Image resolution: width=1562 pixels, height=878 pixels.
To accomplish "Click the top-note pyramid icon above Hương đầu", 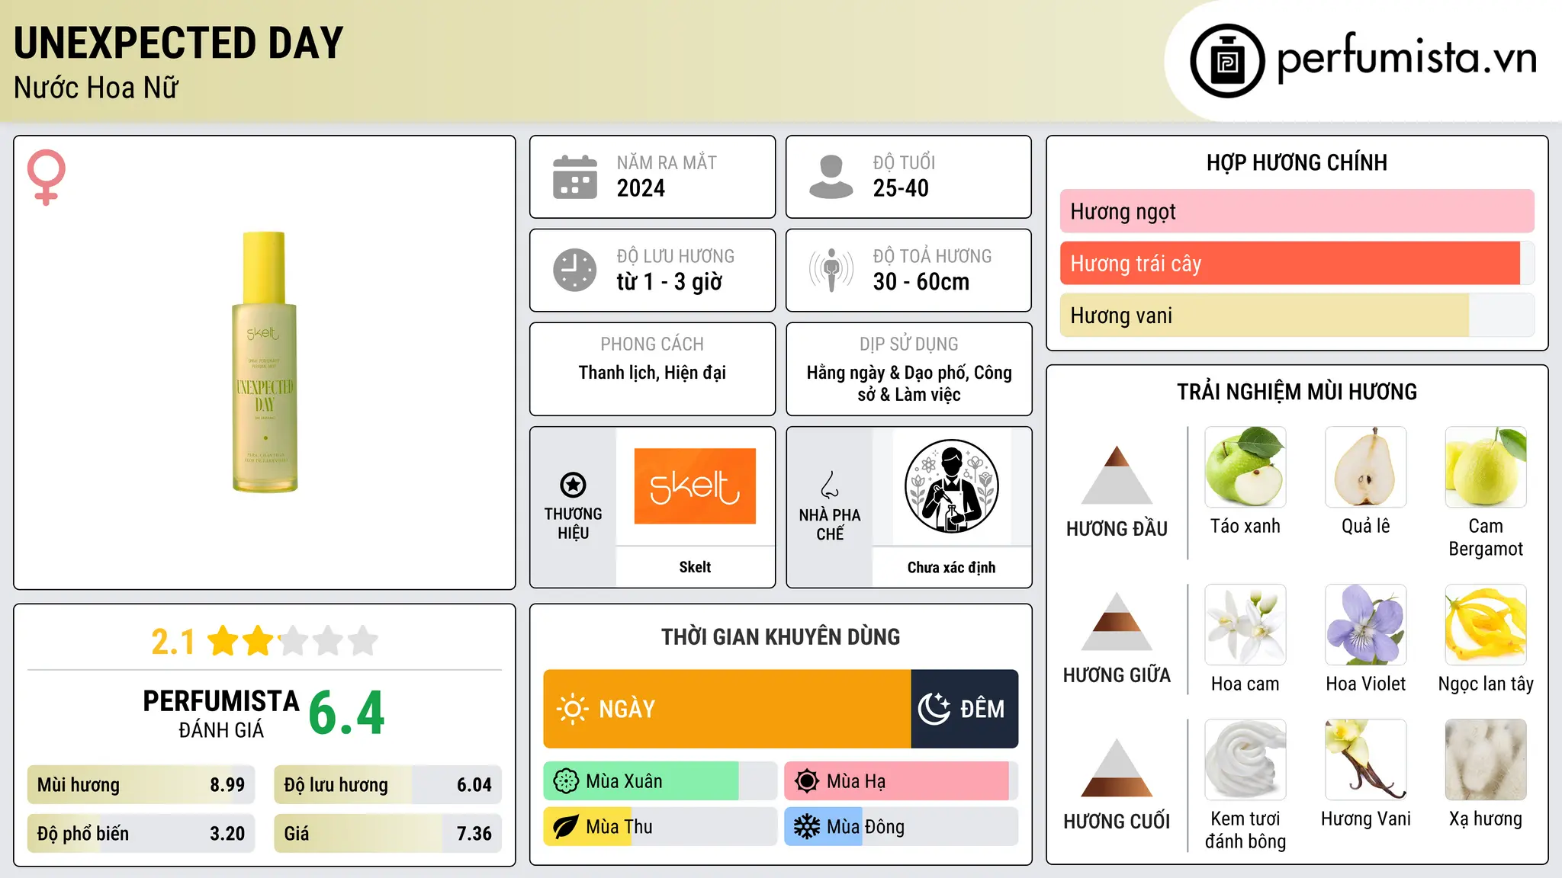I will click(x=1117, y=475).
